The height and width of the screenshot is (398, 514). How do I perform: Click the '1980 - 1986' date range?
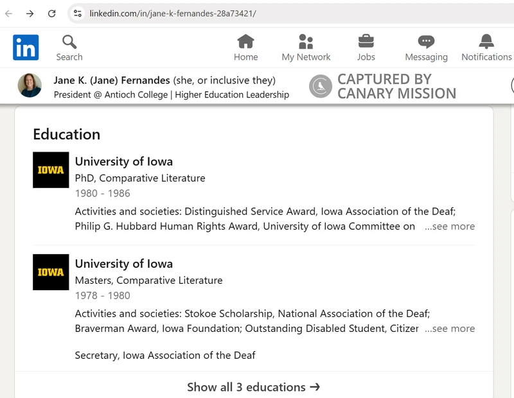(x=103, y=193)
